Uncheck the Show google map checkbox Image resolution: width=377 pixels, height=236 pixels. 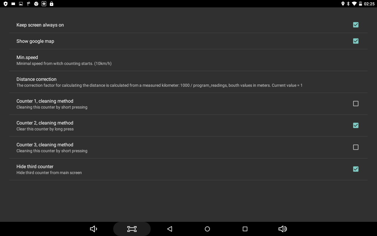[356, 41]
